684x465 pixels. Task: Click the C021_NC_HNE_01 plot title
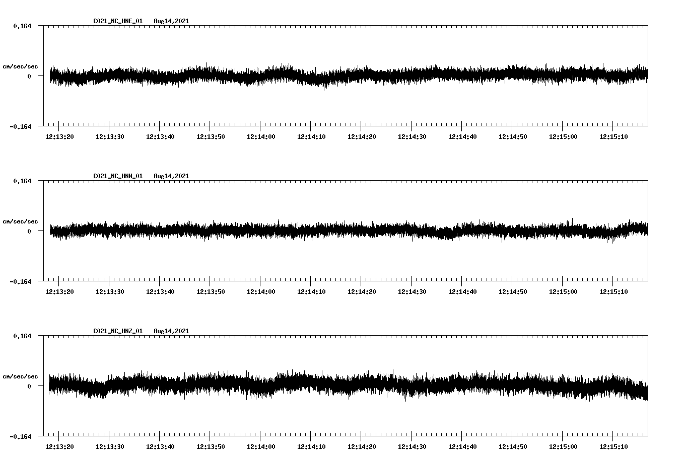coord(118,21)
